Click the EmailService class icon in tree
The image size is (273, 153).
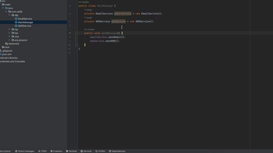point(16,19)
